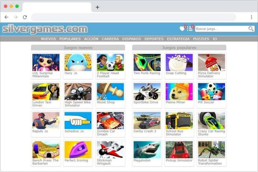Image resolution: width=258 pixels, height=172 pixels.
Task: Open the game list icon with badge
Action: click(190, 29)
